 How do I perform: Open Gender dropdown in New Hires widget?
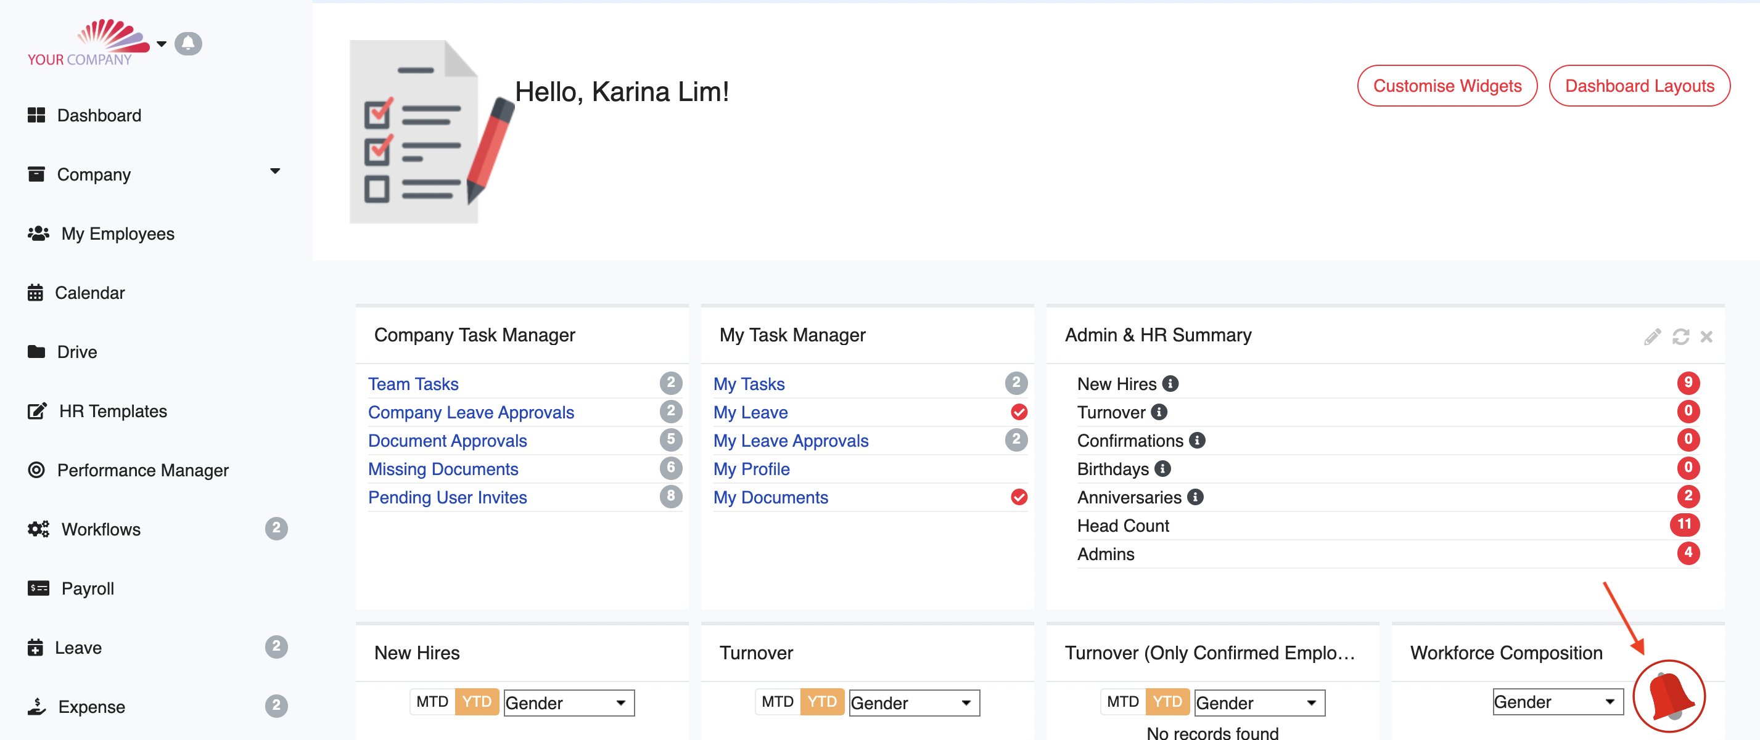pos(569,702)
